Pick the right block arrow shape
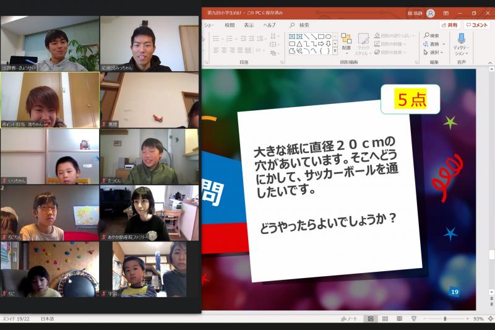 pyautogui.click(x=321, y=43)
